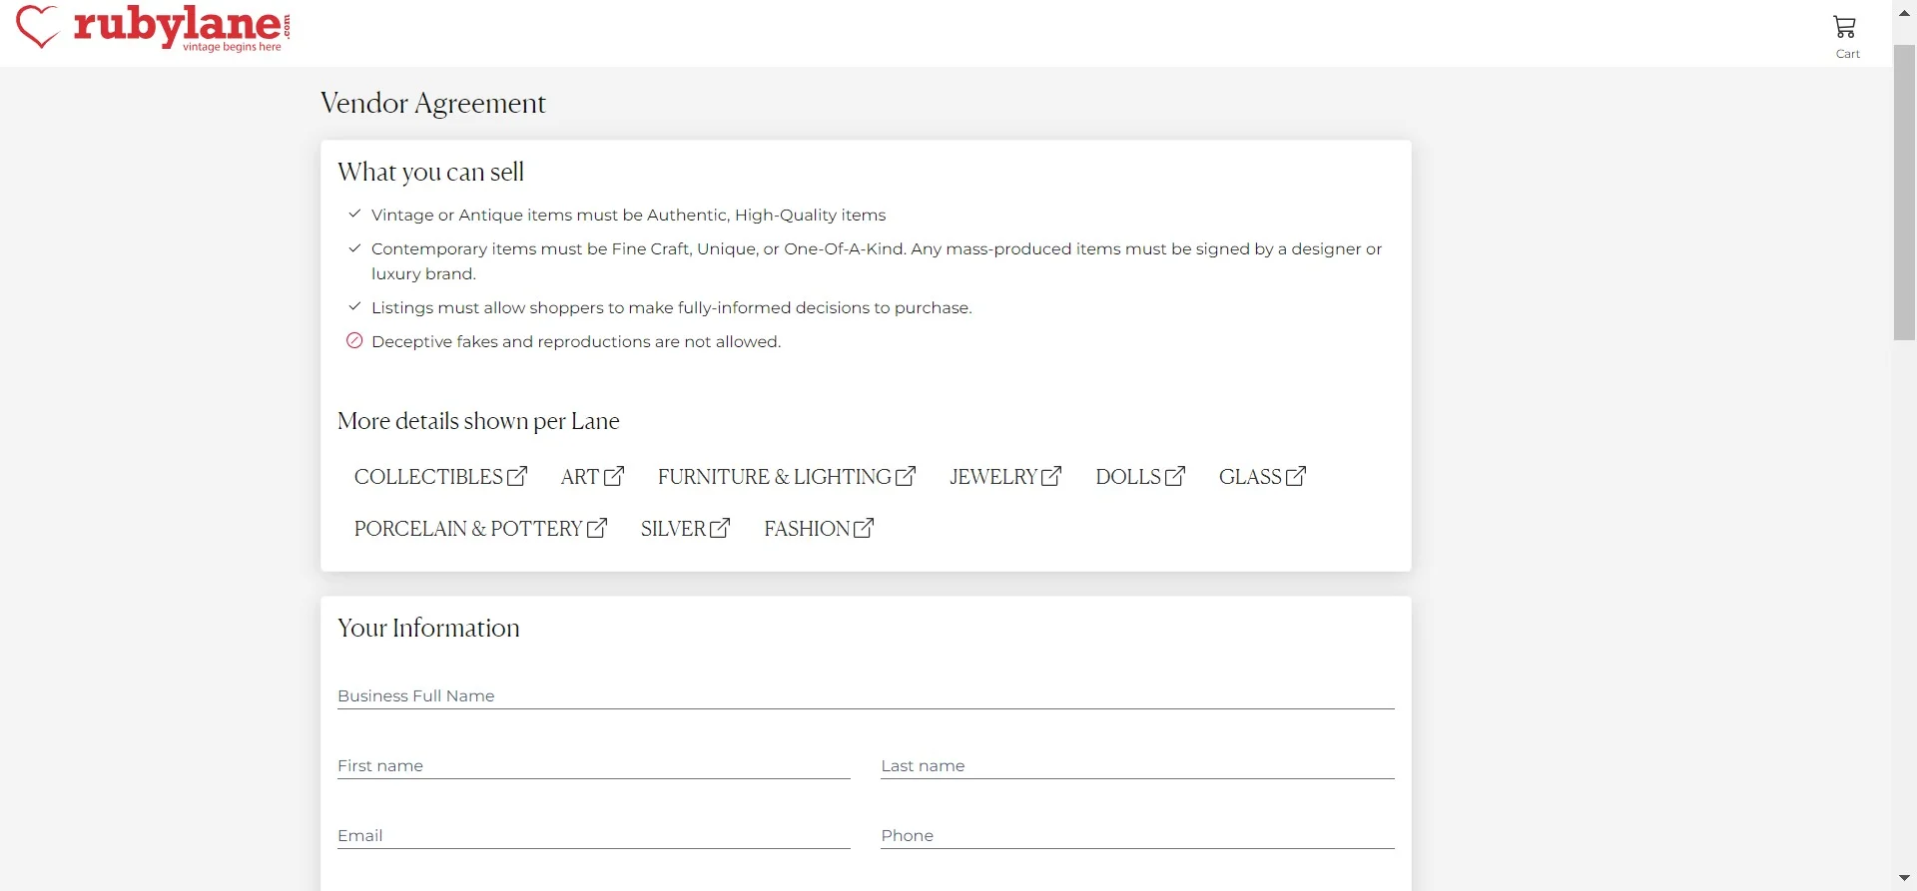Open the FURNITURE & LIGHTING lane link
Screen dimensions: 1917x891
(787, 477)
